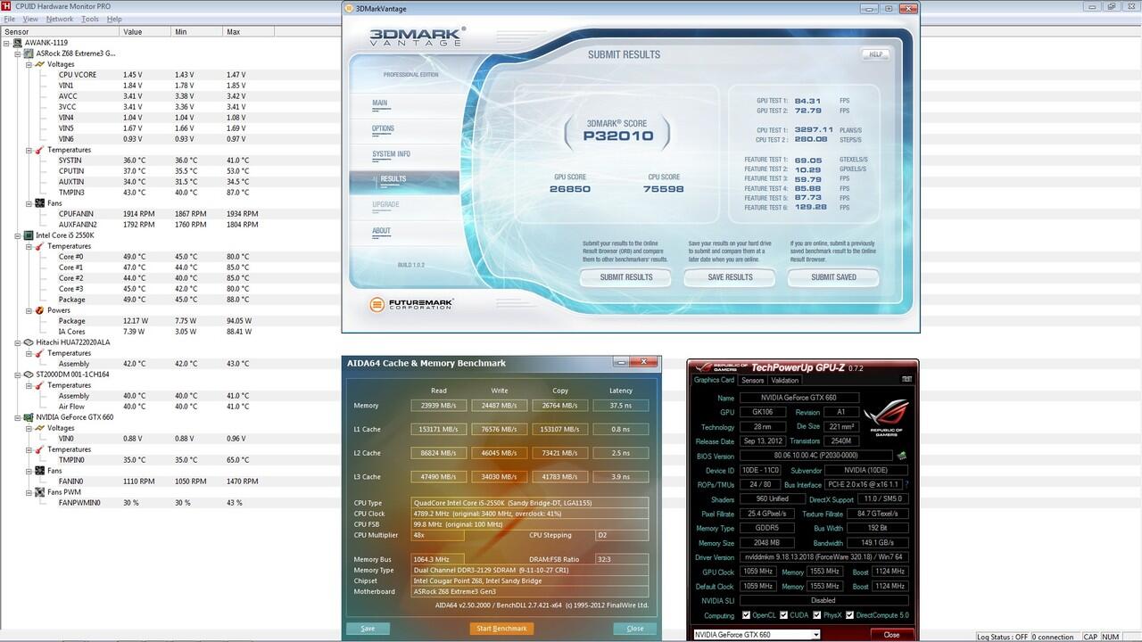Open the View menu in Hardware Monitor

30,19
